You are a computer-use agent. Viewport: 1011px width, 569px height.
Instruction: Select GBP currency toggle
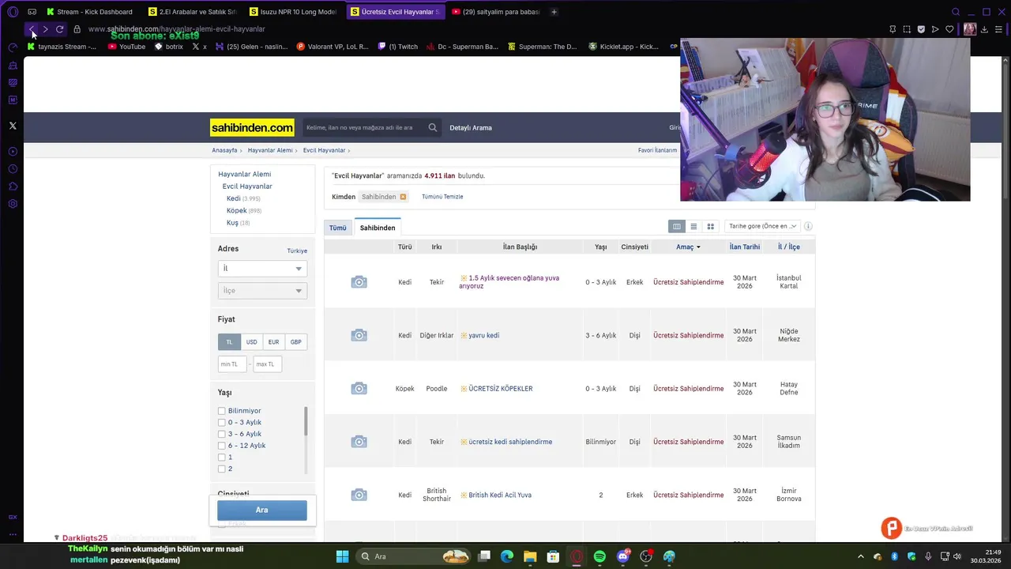tap(295, 342)
